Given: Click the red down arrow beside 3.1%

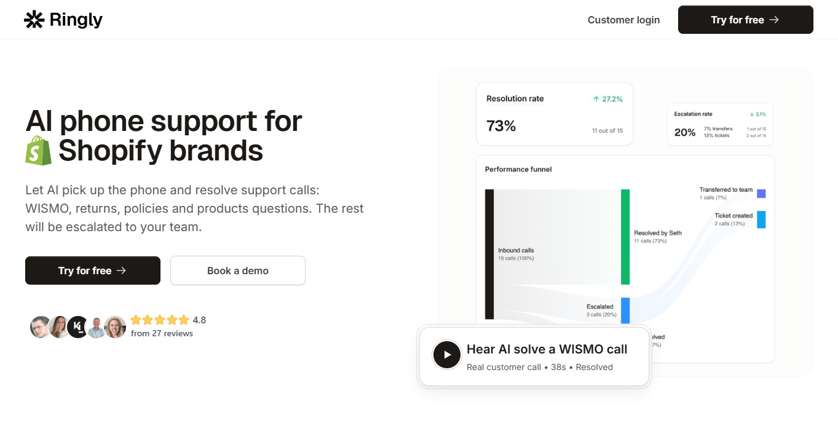Looking at the screenshot, I should [751, 114].
